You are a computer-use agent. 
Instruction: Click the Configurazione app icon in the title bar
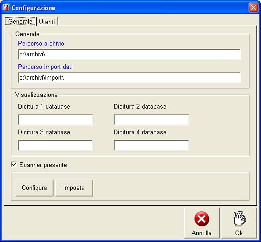(x=6, y=8)
